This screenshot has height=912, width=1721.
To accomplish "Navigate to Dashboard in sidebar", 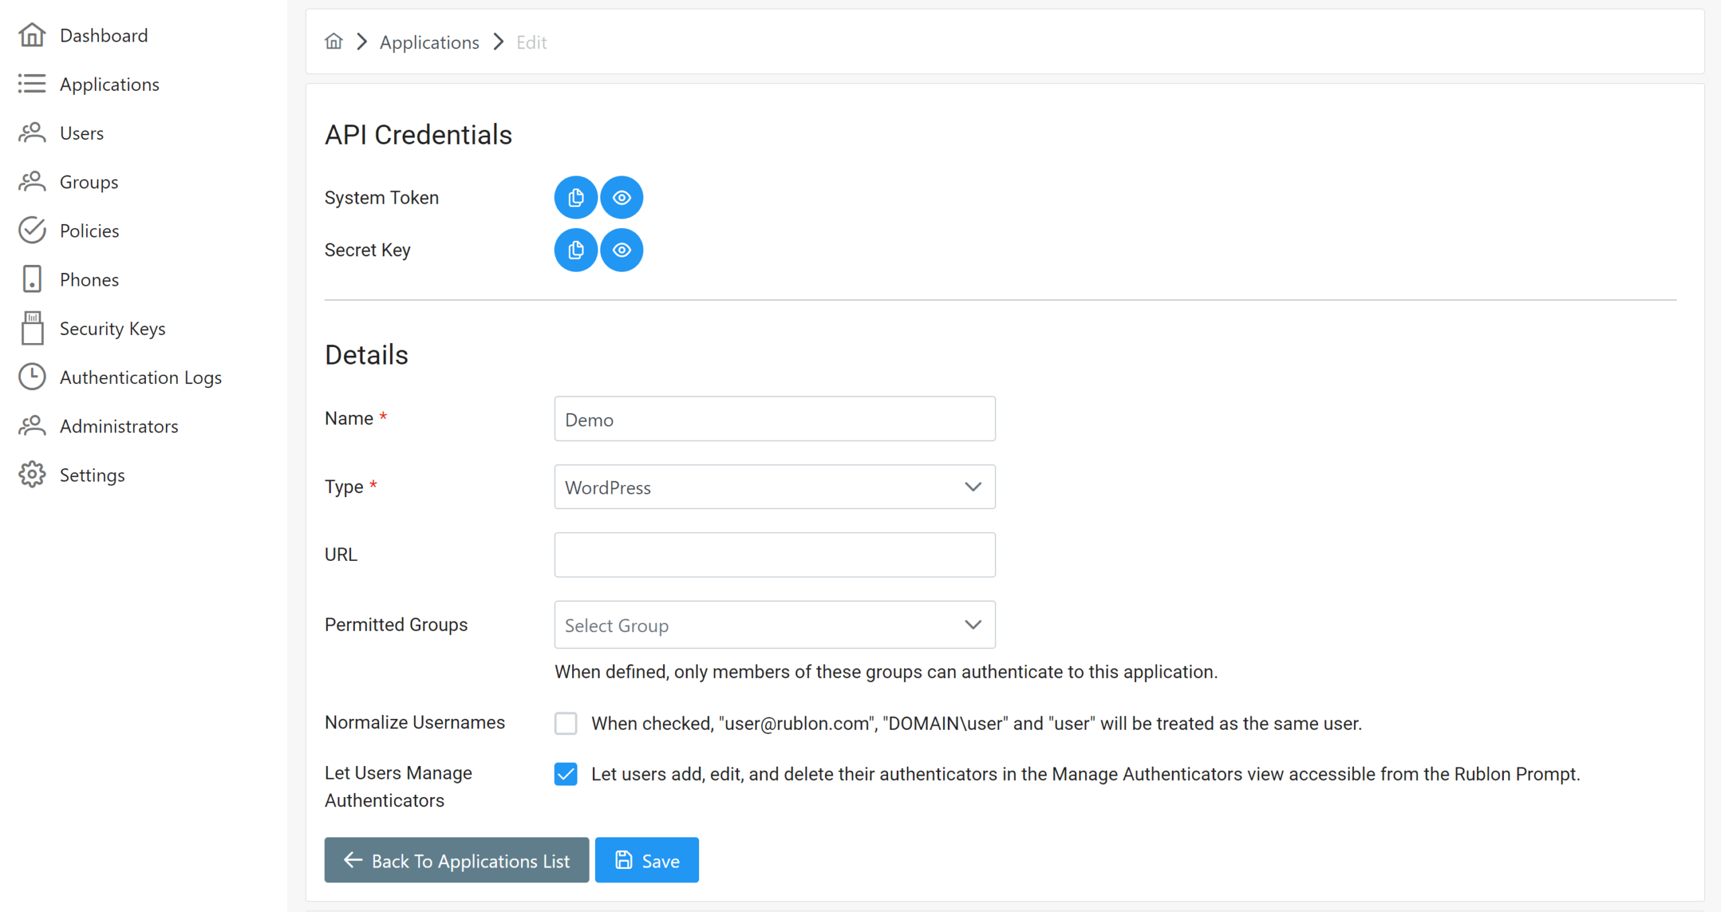I will [104, 36].
